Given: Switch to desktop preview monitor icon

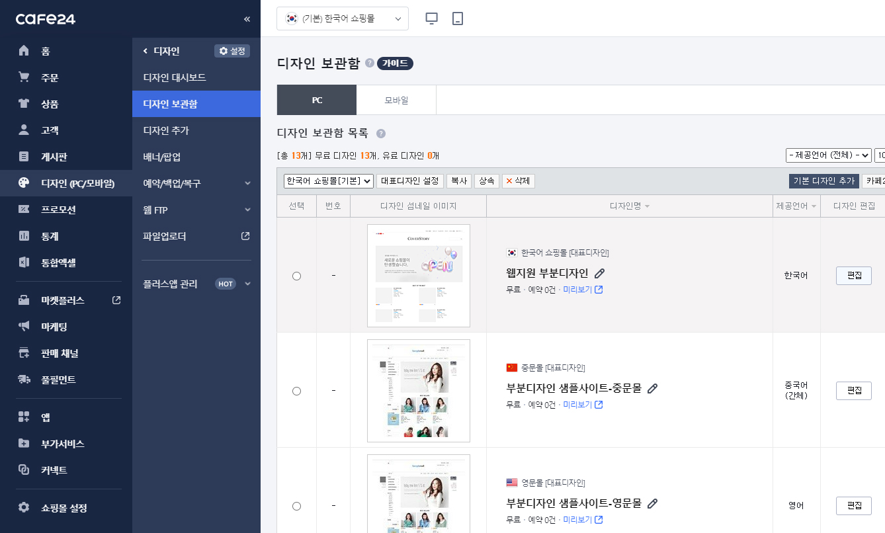Looking at the screenshot, I should tap(432, 19).
